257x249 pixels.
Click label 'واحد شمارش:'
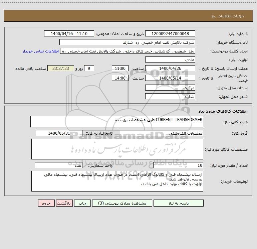pos(100,166)
